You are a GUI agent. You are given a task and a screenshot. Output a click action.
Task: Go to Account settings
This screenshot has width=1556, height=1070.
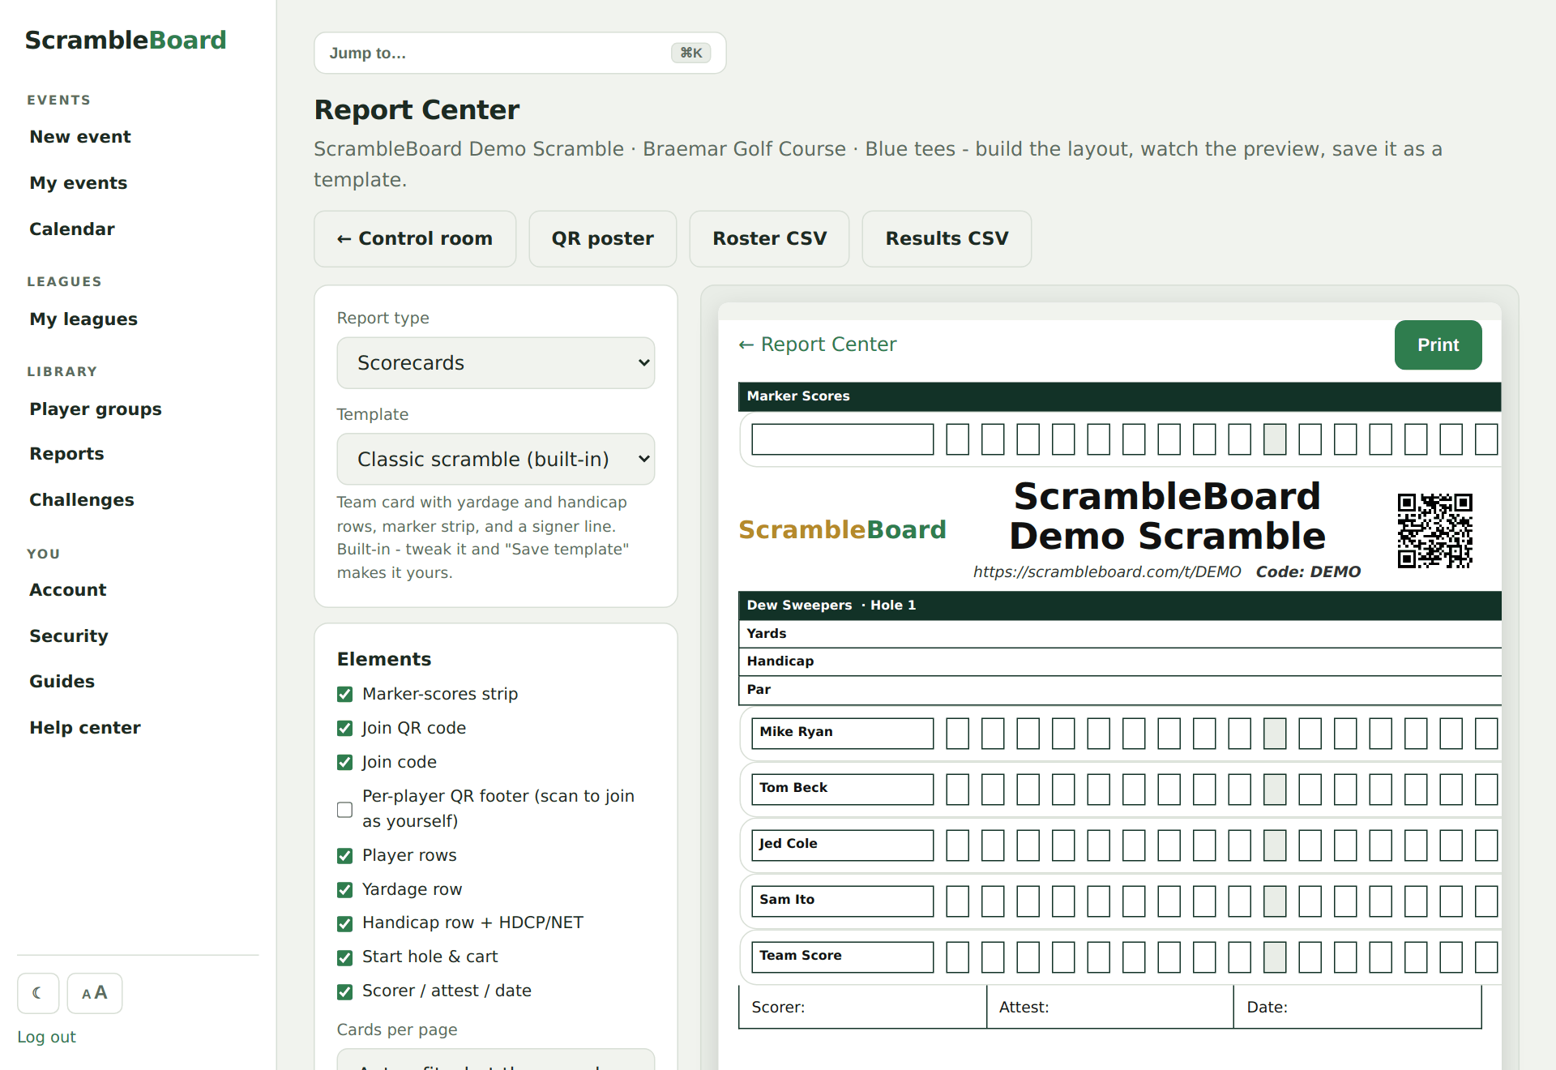coord(68,590)
